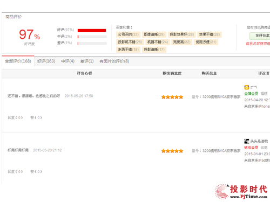270x202 pixels.
Task: Select the 图像清晰(29) impression tag
Action: 154,34
